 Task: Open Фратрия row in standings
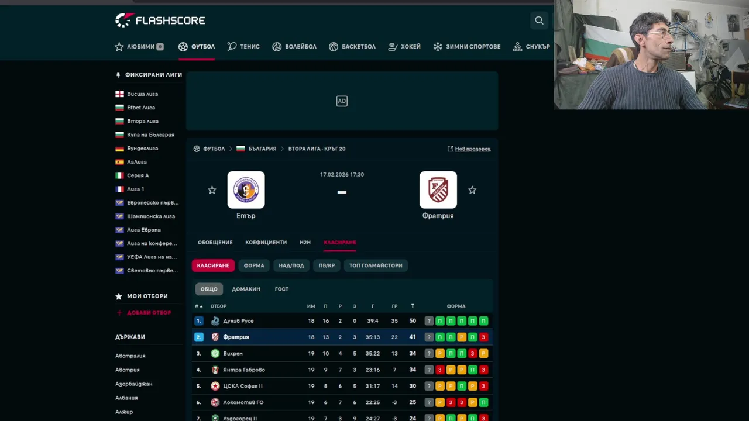pyautogui.click(x=342, y=337)
